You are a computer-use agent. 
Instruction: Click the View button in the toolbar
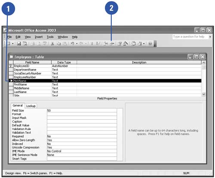pos(9,43)
